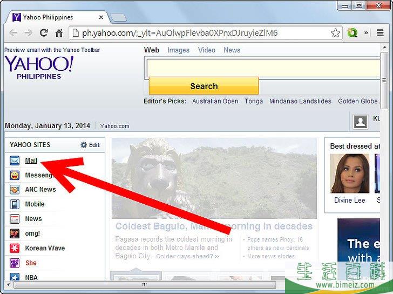Go to the browser Home icon

pos(59,33)
